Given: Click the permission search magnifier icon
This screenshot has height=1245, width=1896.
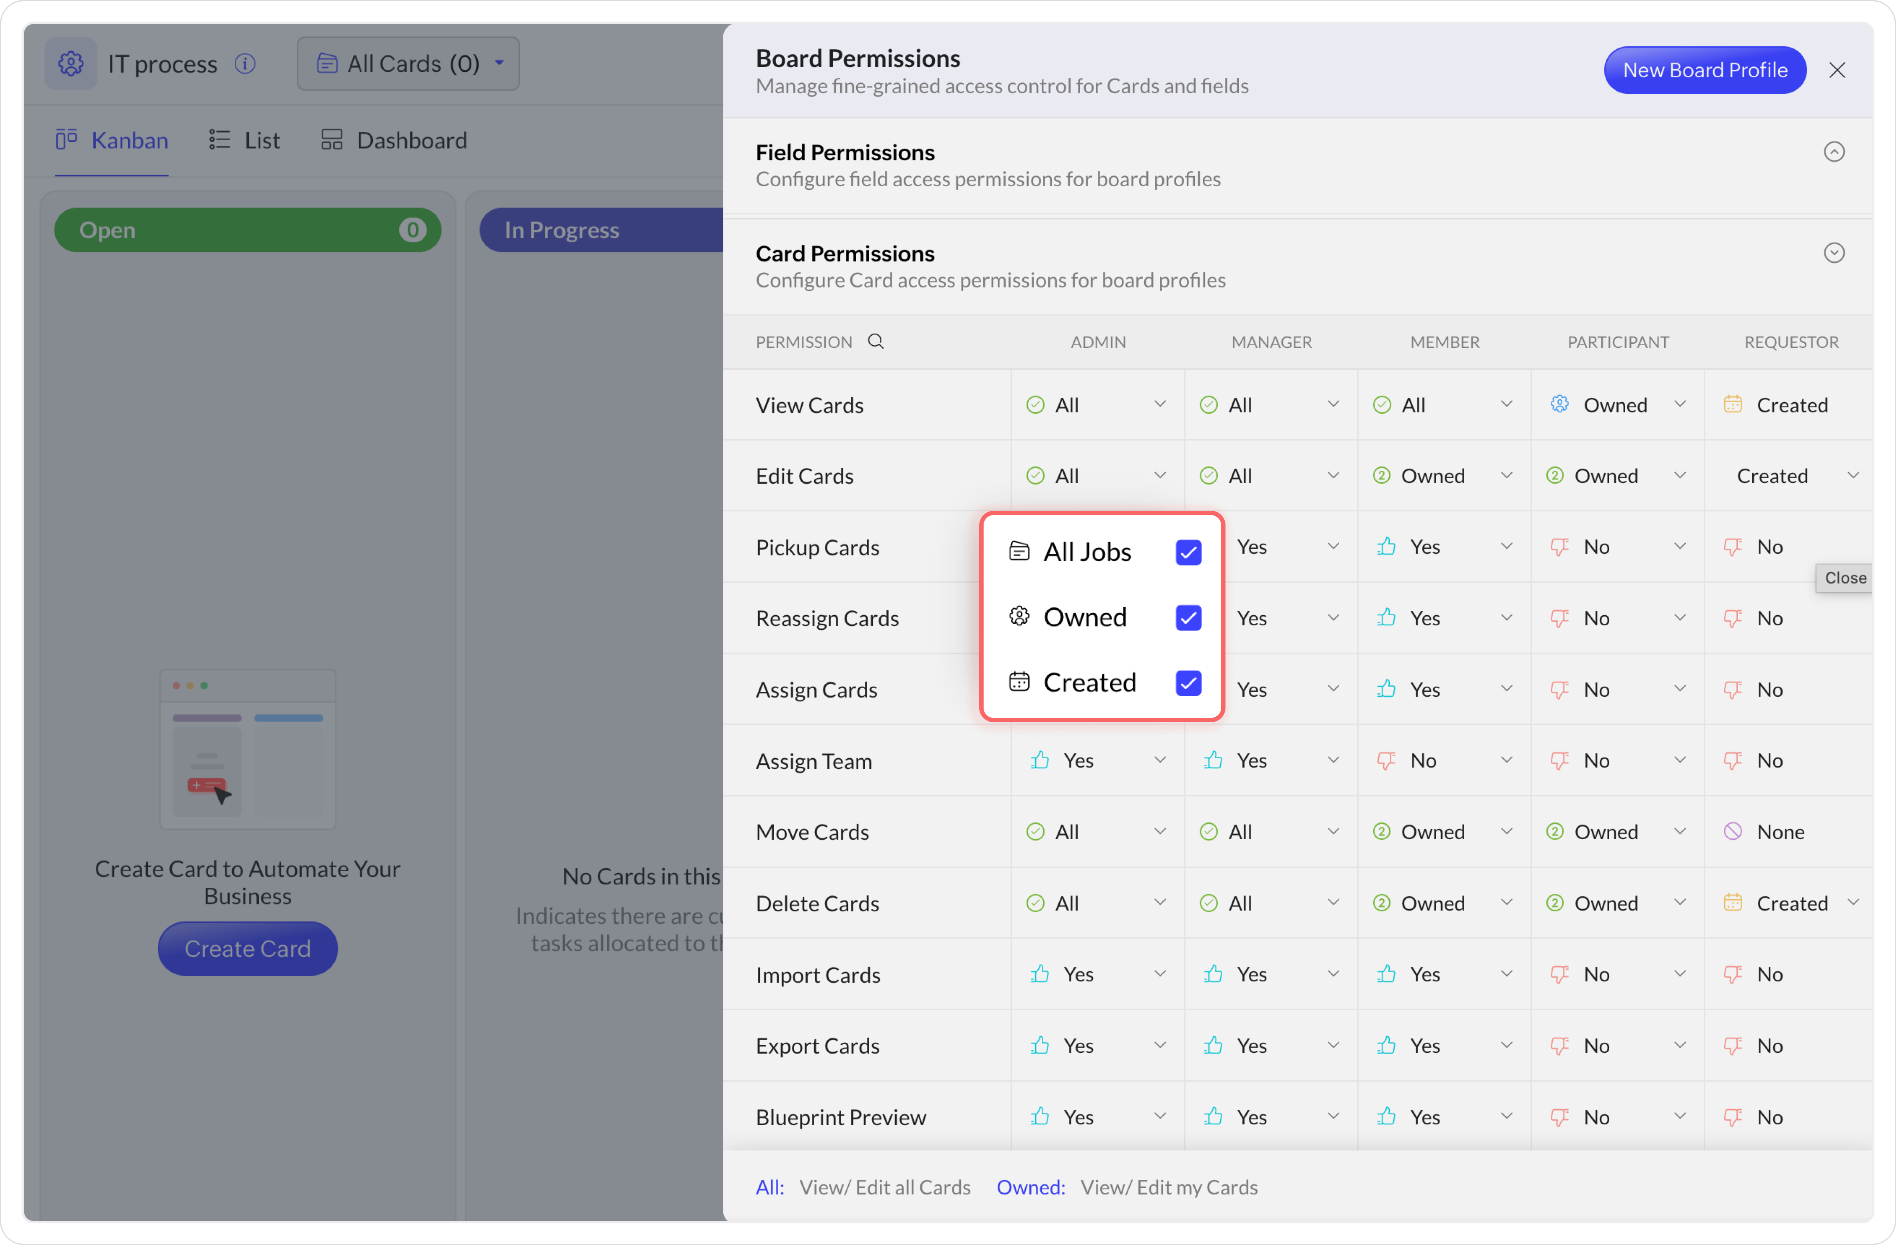Looking at the screenshot, I should point(876,342).
